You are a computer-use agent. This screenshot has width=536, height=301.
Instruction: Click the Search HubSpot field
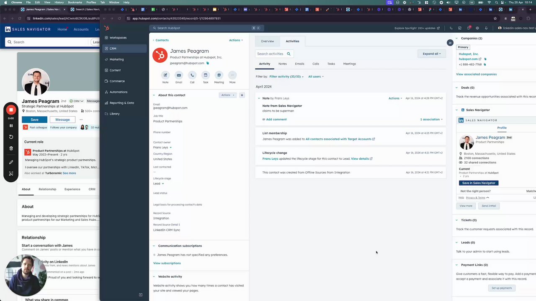pyautogui.click(x=206, y=28)
